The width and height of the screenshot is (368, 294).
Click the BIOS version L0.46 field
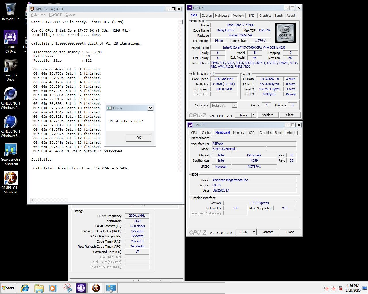[x=254, y=185]
